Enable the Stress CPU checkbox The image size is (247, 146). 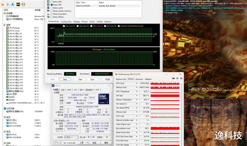point(51,2)
